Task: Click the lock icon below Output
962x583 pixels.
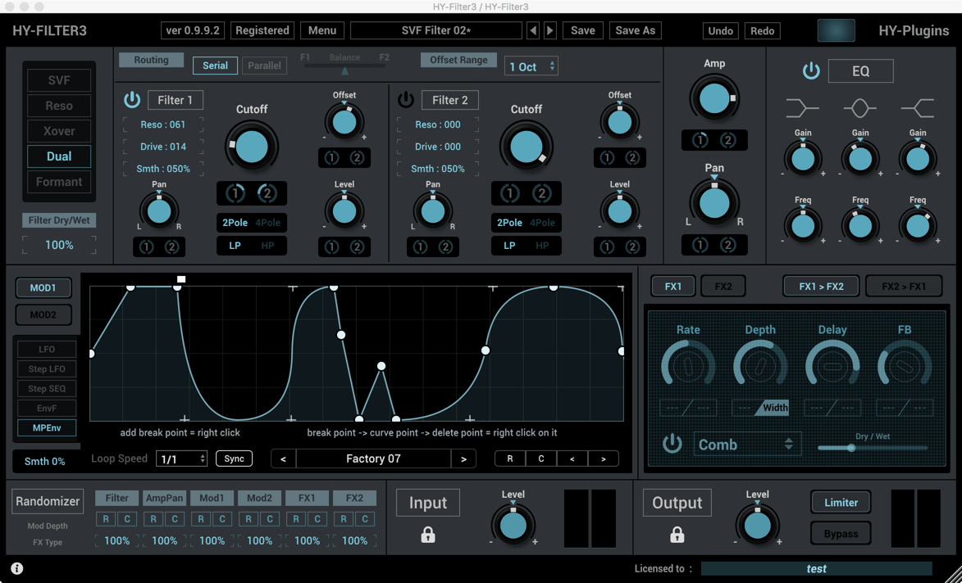Action: point(677,534)
